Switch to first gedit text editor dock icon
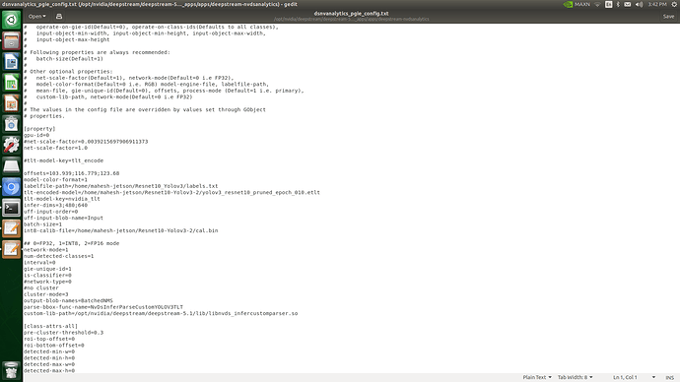This screenshot has height=382, width=680. click(11, 228)
